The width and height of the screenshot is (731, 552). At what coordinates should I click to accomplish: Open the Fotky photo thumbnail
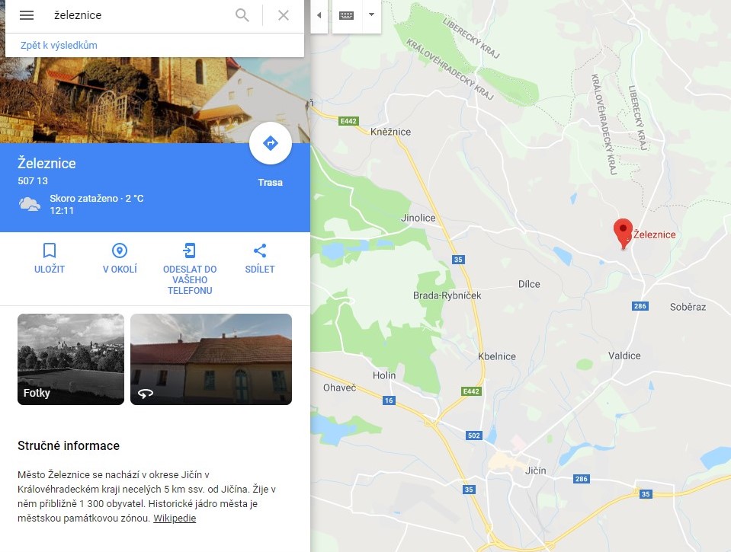point(71,359)
